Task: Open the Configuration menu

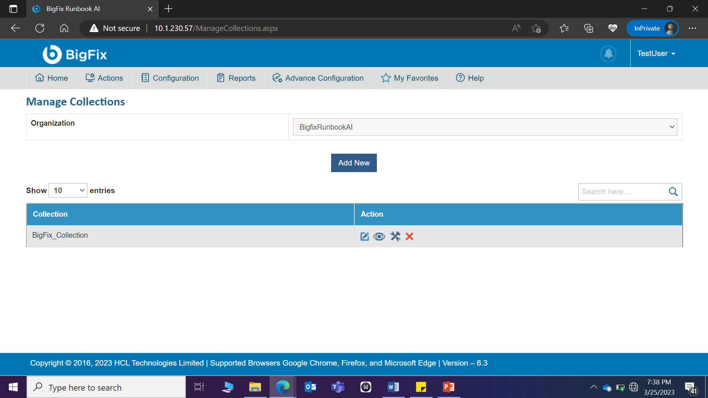Action: tap(170, 78)
